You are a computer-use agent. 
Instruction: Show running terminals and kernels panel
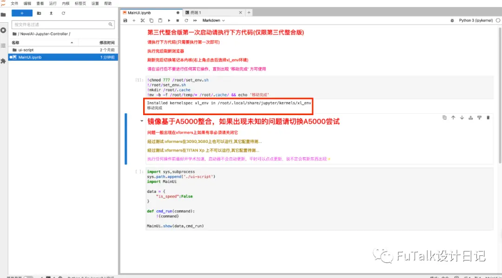(3, 30)
